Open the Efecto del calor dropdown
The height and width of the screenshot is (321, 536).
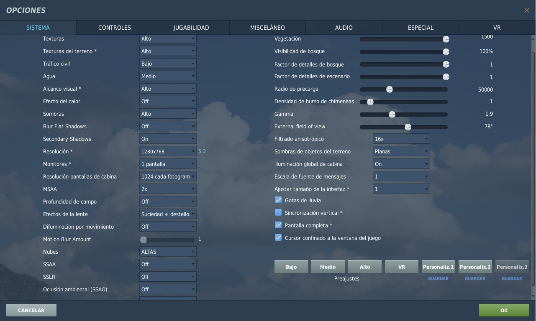pyautogui.click(x=168, y=101)
